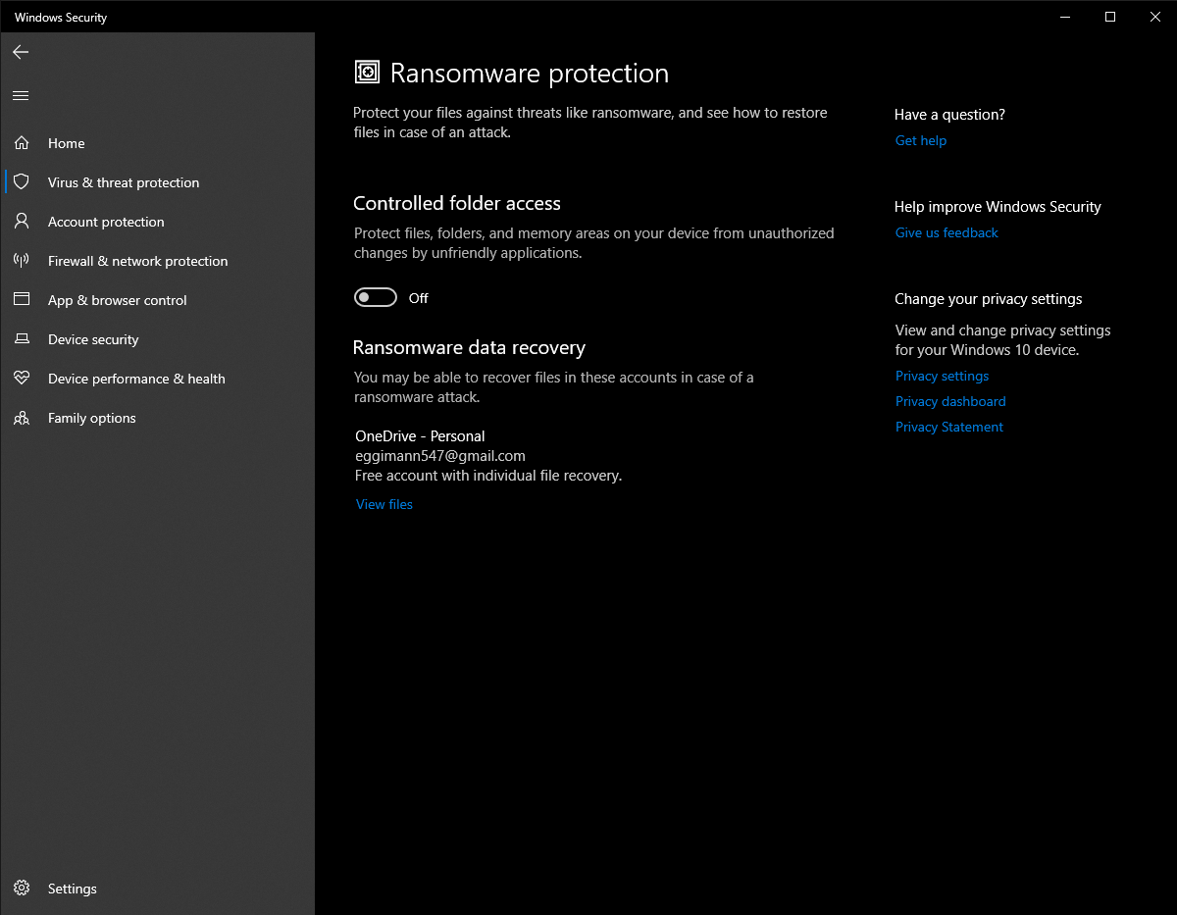Open the Privacy settings link
This screenshot has height=915, width=1177.
pos(942,376)
